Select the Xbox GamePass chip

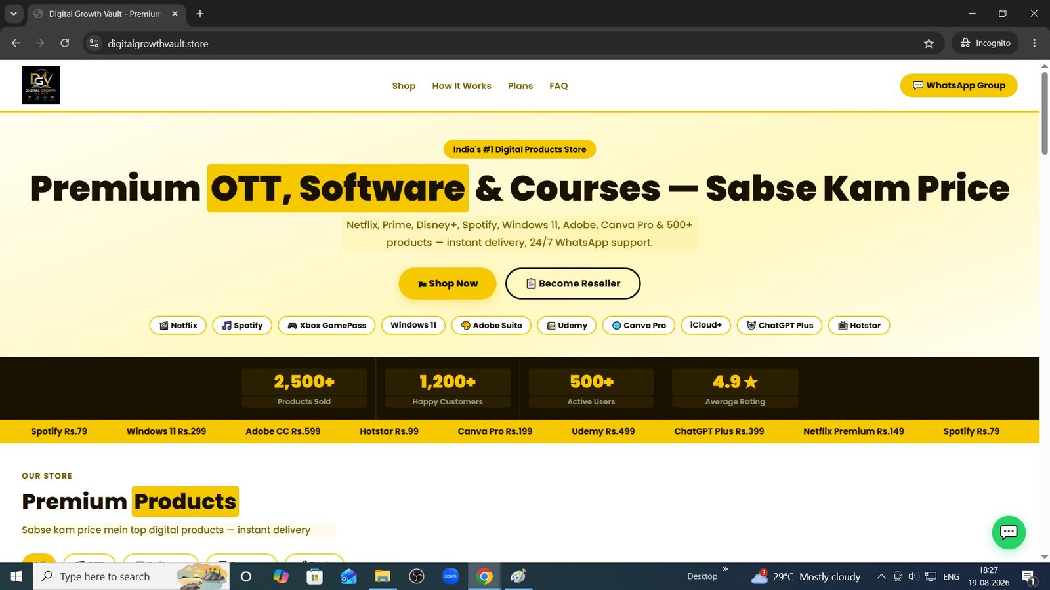click(327, 325)
